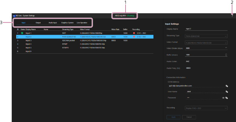Click the green status check for Input 1
This screenshot has height=122, width=236.
point(22,33)
